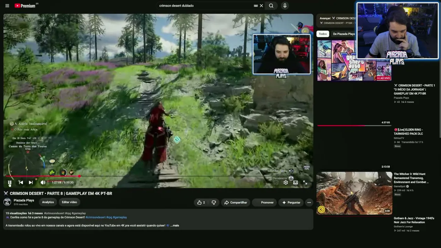Screen dimensions: 441x248
Task: Clear the search query with the X
Action: click(261, 6)
